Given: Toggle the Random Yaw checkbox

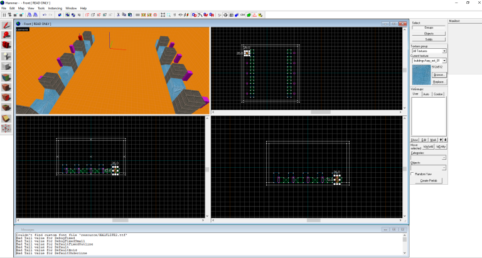Looking at the screenshot, I should click(x=413, y=174).
